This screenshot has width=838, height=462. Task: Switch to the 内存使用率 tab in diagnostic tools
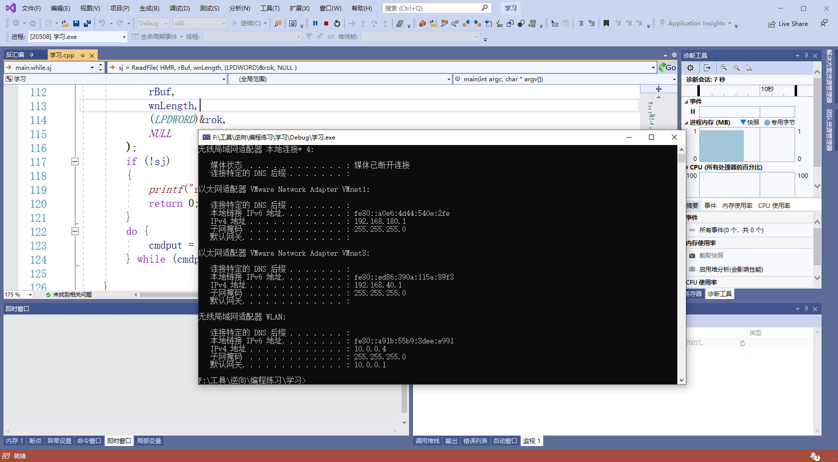pos(737,206)
